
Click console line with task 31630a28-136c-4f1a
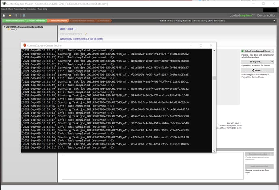(x=105, y=54)
